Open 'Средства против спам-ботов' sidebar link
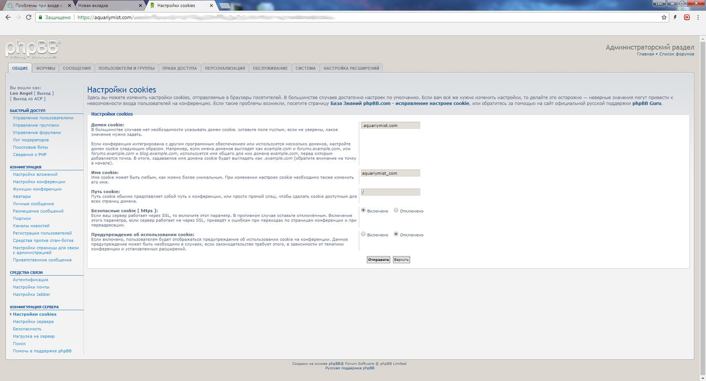Viewport: 706px width, 381px height. (x=43, y=240)
